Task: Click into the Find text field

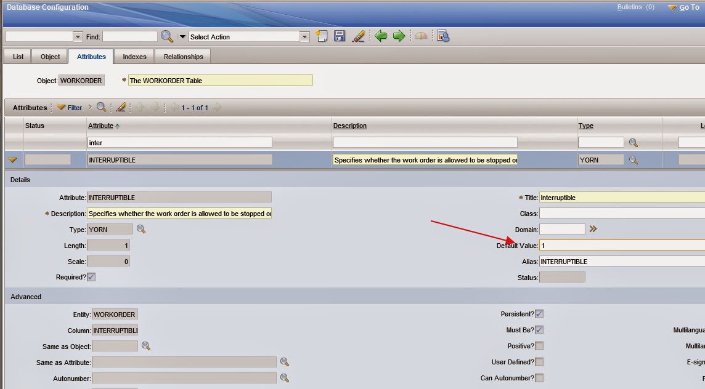Action: pyautogui.click(x=130, y=37)
